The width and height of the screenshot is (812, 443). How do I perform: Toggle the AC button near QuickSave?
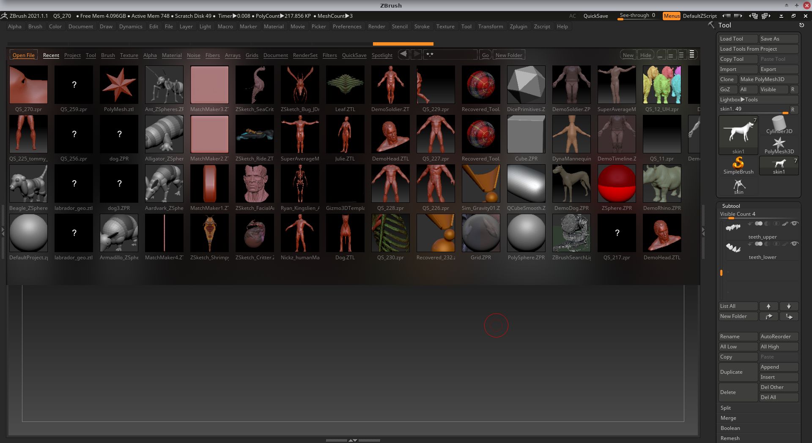[572, 16]
